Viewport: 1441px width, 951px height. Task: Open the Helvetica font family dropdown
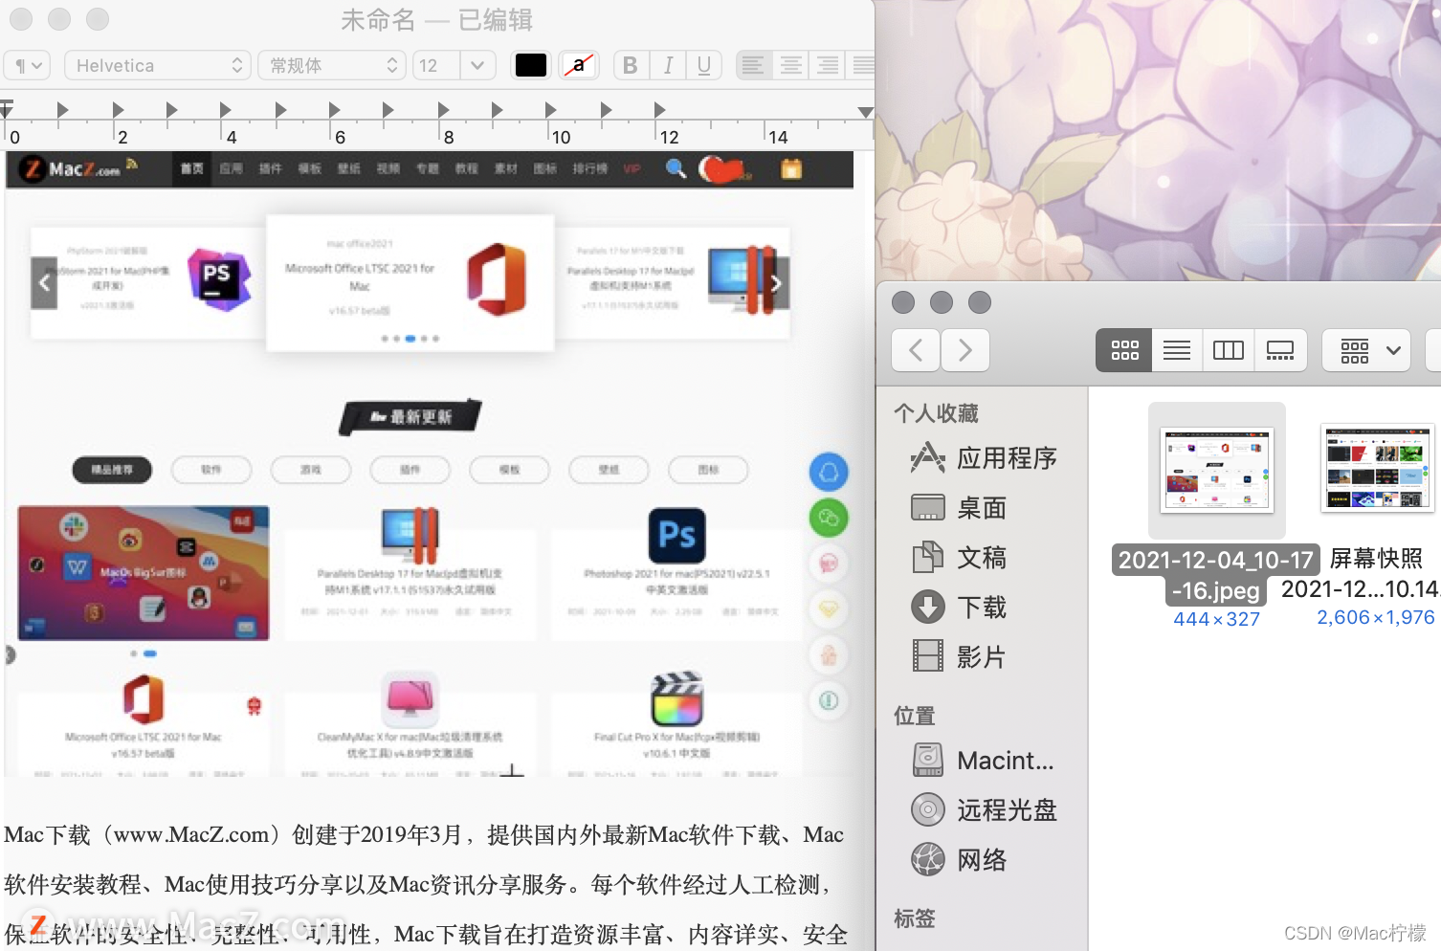tap(158, 65)
